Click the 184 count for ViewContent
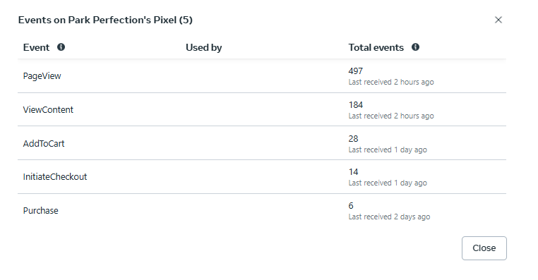 pyautogui.click(x=355, y=104)
